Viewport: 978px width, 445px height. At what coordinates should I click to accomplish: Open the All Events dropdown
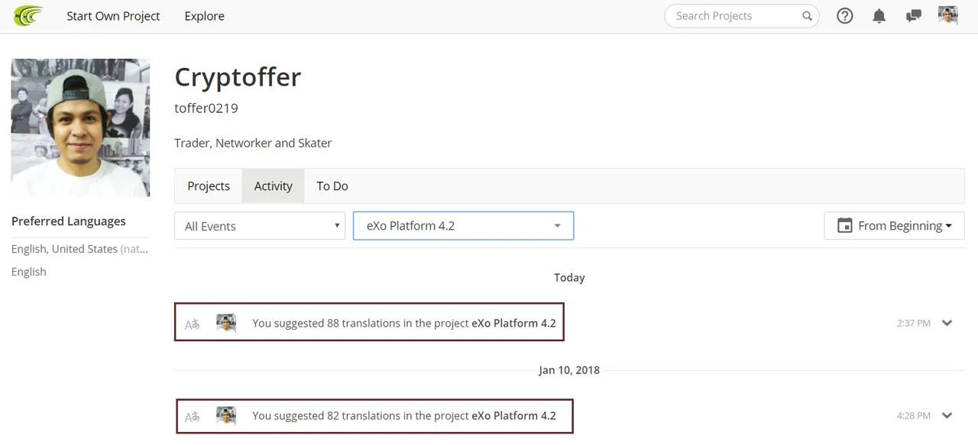tap(260, 226)
